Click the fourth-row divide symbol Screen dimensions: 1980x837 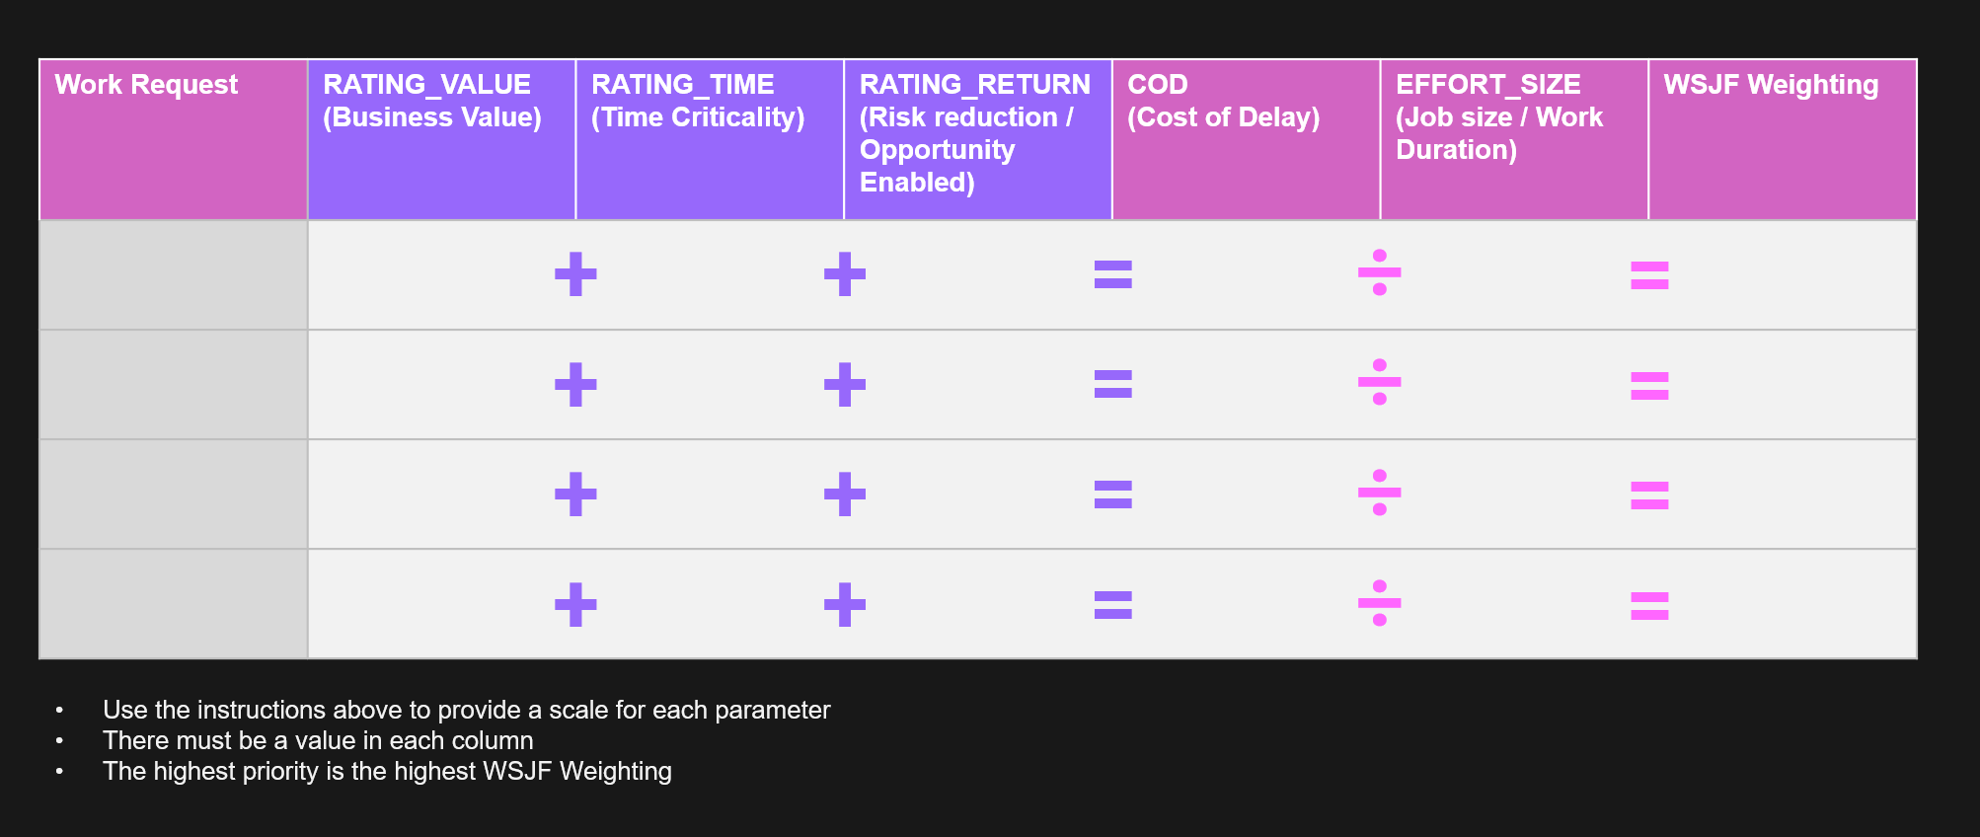(1380, 603)
